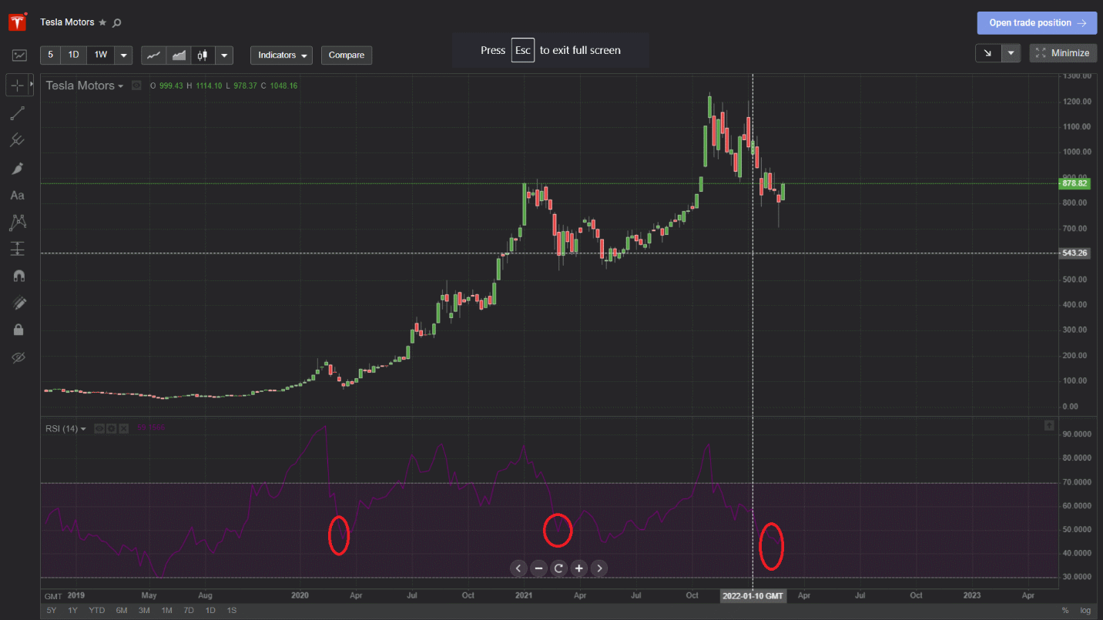Screen dimensions: 1103x620
Task: Select the 1M time range
Action: [166, 611]
